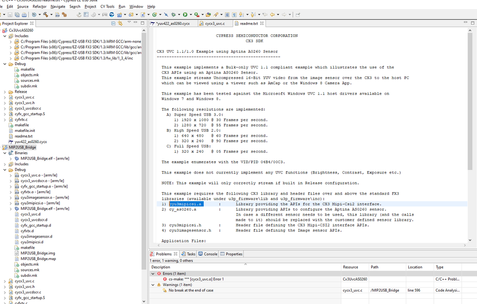Minimize the Project Explorer panel
Viewport: 477px width, 304px height.
pos(136,22)
